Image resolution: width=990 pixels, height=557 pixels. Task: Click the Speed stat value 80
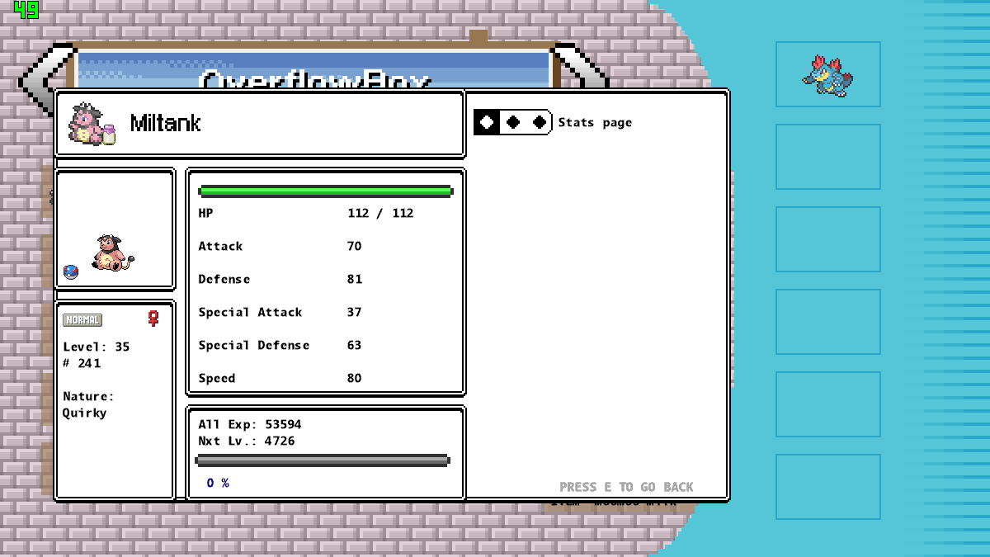coord(355,378)
